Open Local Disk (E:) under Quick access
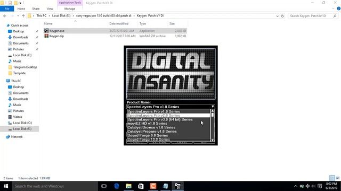Viewport: 341px width, 191px height. pos(22,55)
